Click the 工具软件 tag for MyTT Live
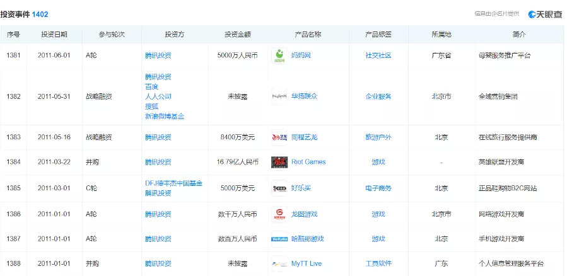 (x=378, y=264)
